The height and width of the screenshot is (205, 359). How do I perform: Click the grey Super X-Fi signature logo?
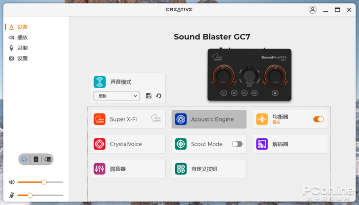click(156, 118)
